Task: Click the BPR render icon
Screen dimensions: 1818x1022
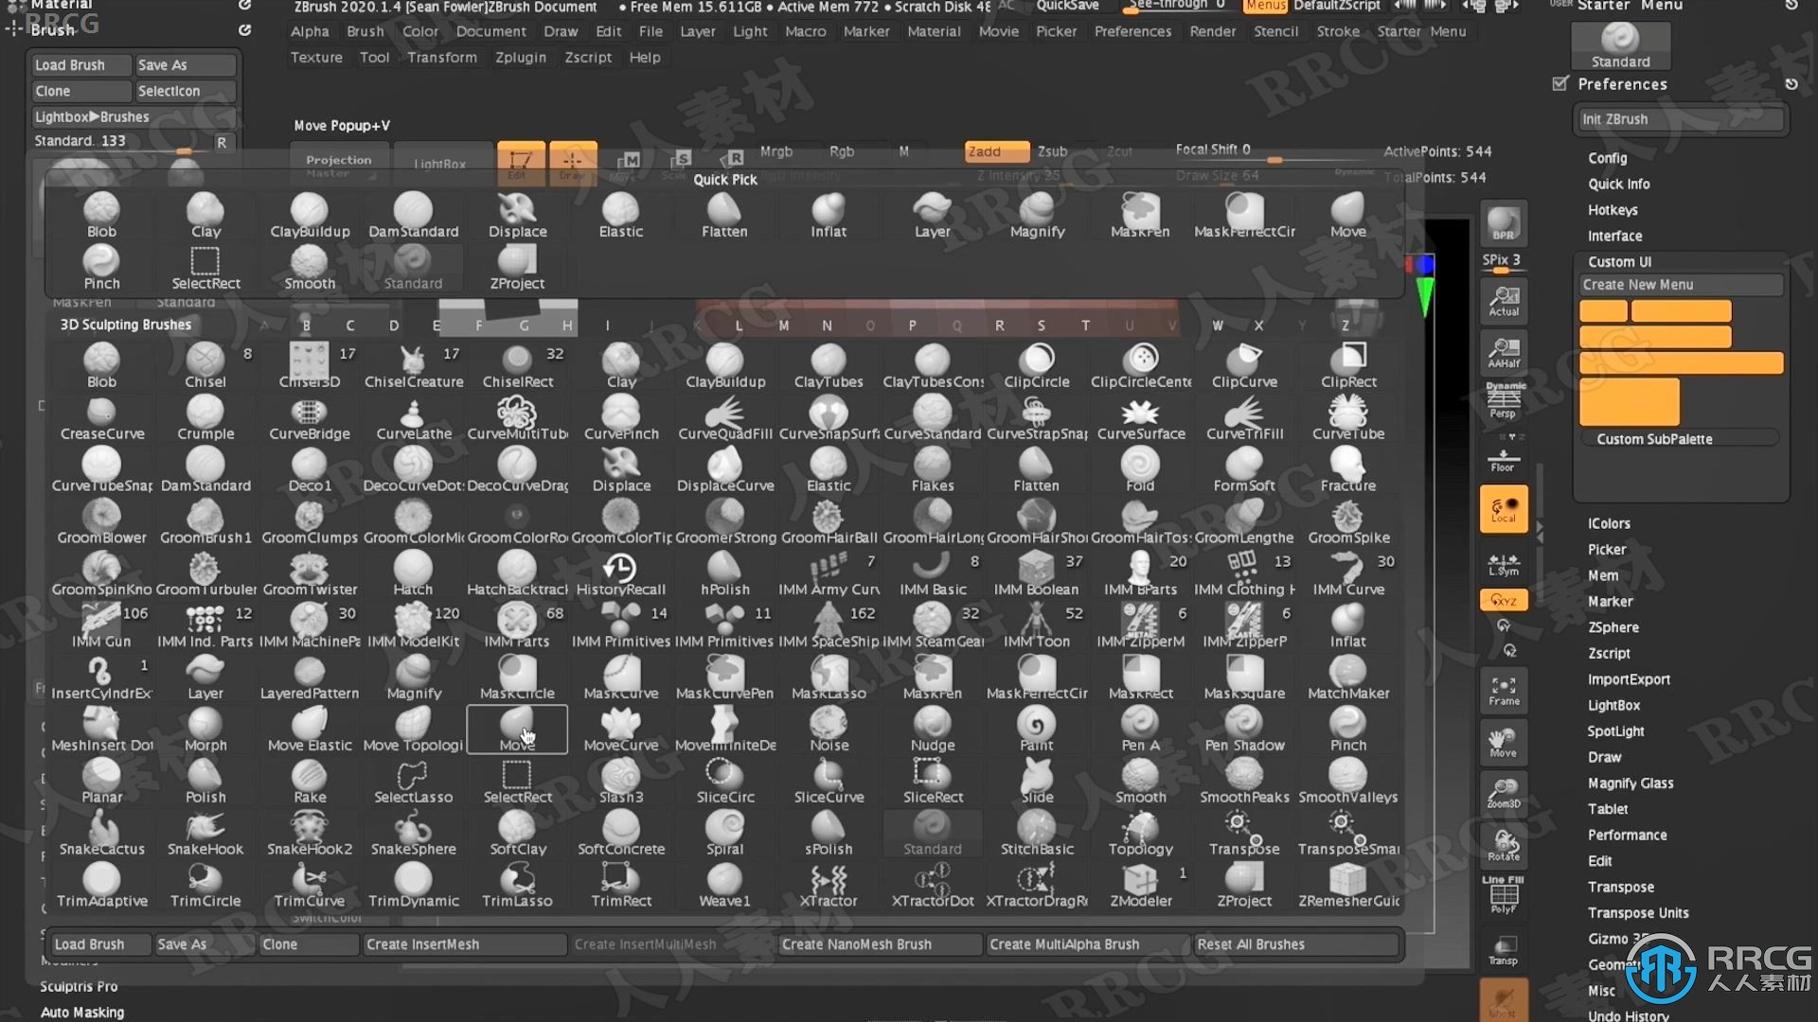Action: (x=1504, y=224)
